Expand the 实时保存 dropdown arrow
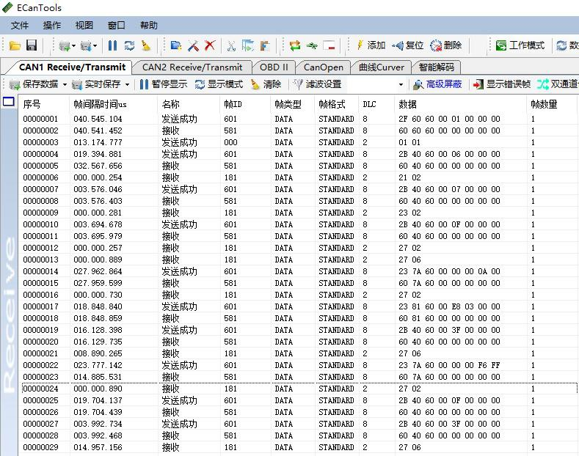 [x=128, y=85]
